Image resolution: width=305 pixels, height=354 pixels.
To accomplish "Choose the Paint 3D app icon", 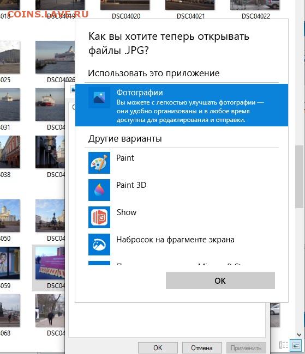I will (99, 190).
